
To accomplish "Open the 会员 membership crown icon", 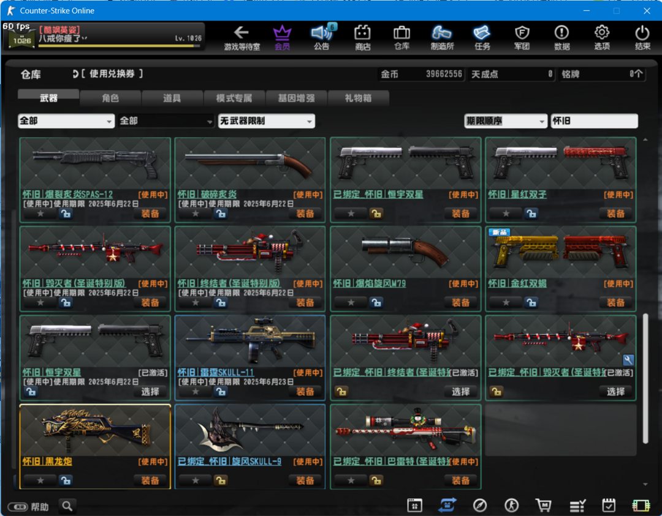I will pyautogui.click(x=282, y=37).
